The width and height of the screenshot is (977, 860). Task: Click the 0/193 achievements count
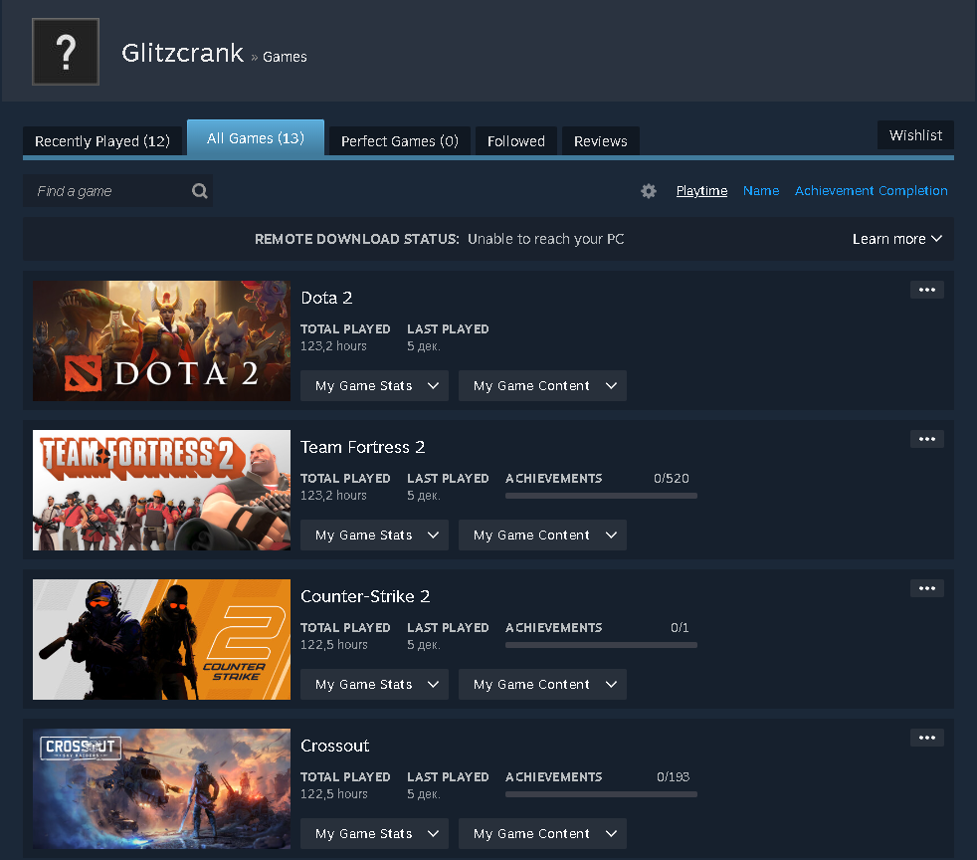coord(673,777)
